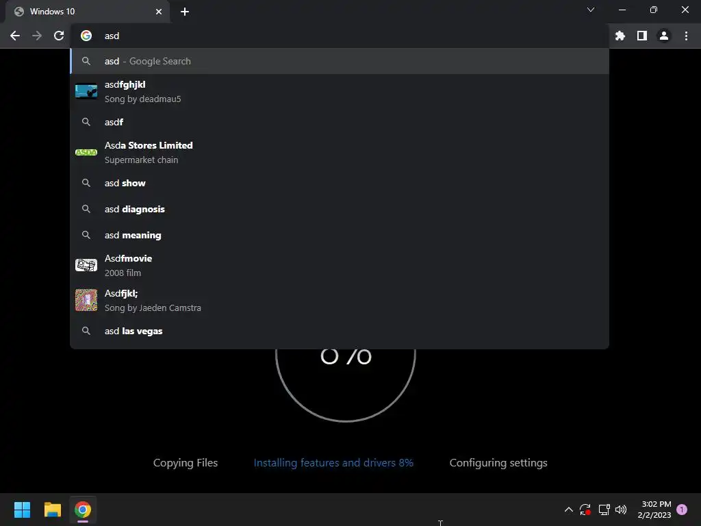Viewport: 701px width, 526px height.
Task: Select the 'asdf' search suggestion
Action: click(x=340, y=122)
